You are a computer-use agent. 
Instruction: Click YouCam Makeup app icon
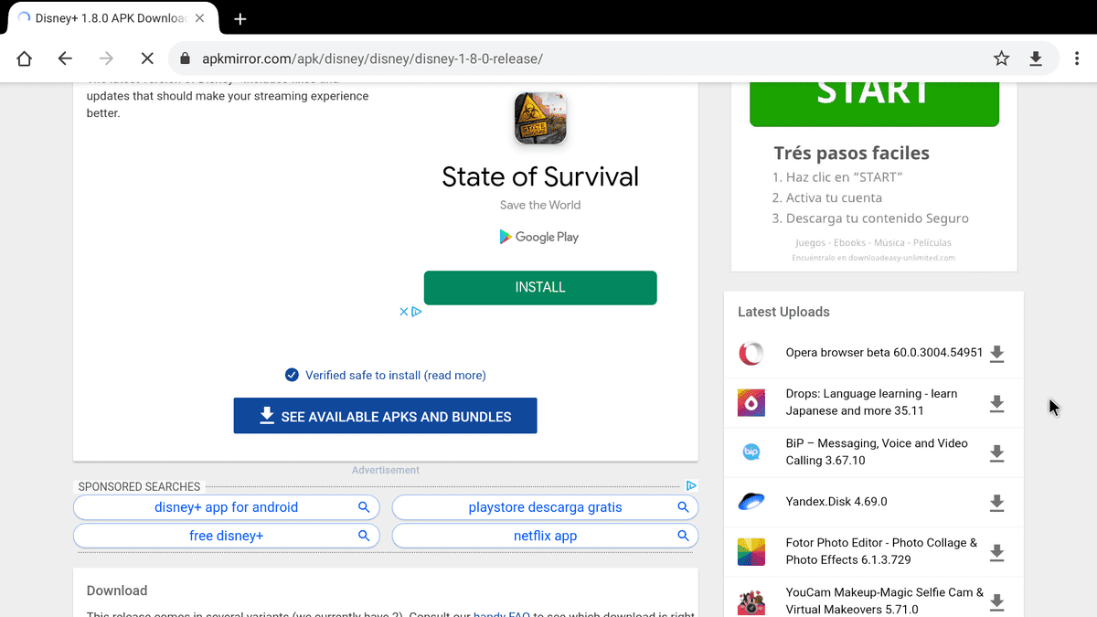click(751, 601)
